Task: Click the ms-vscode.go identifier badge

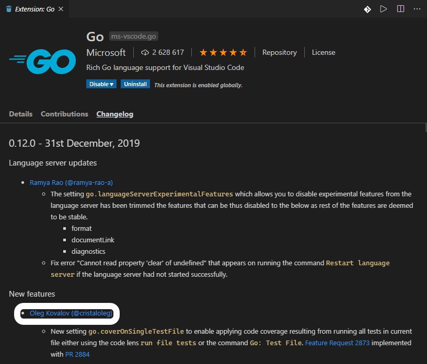Action: [134, 36]
